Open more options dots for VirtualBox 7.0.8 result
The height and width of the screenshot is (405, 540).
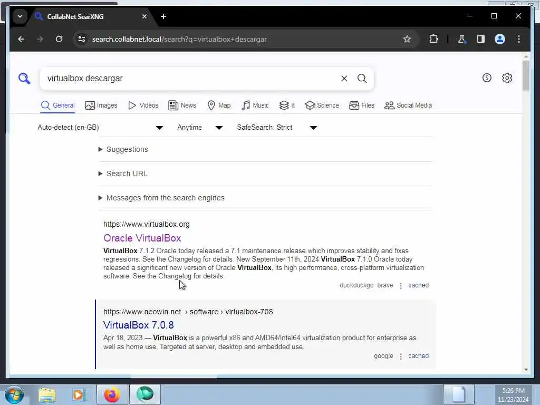(x=401, y=356)
